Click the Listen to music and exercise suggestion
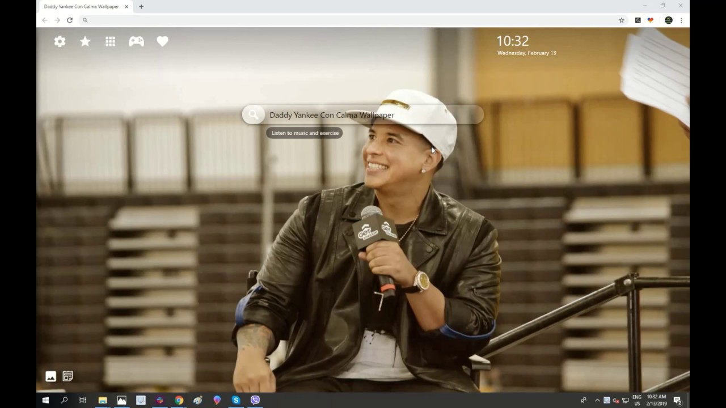The height and width of the screenshot is (408, 726). (x=305, y=133)
